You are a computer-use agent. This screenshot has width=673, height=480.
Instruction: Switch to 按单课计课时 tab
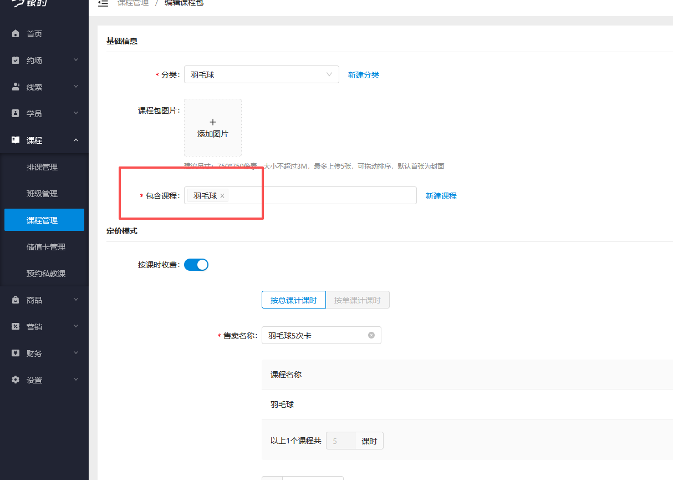(x=358, y=300)
